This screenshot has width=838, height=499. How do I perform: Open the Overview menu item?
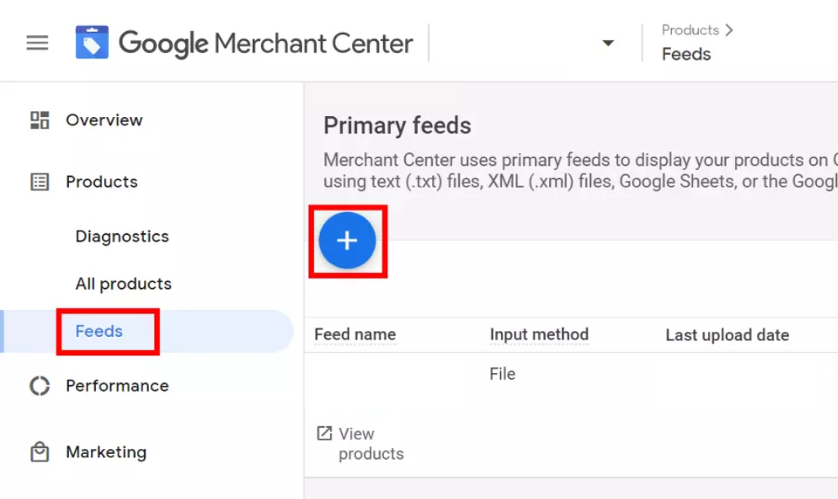point(104,120)
